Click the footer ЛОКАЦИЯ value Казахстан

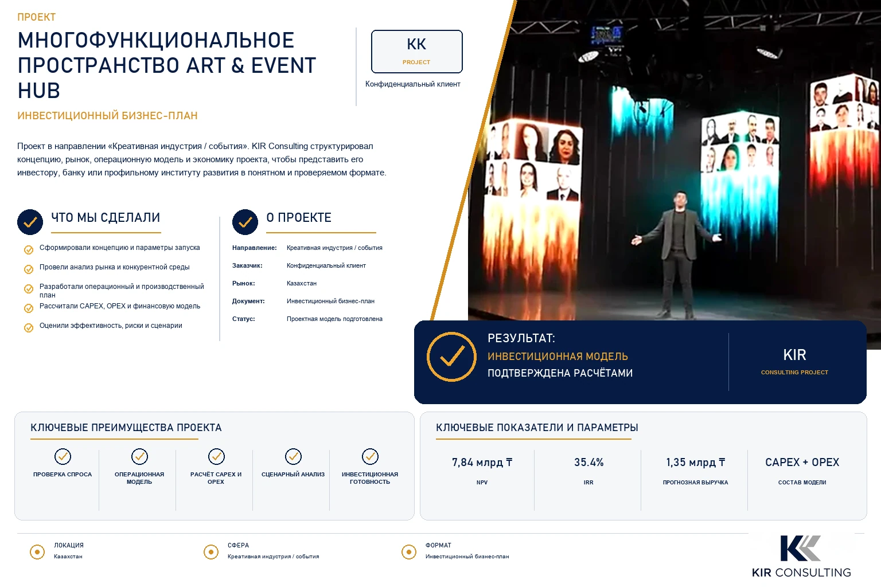click(68, 557)
